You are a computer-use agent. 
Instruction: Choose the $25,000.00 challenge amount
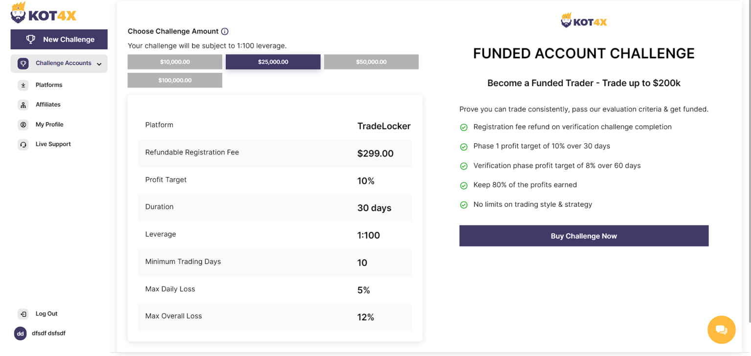[273, 62]
